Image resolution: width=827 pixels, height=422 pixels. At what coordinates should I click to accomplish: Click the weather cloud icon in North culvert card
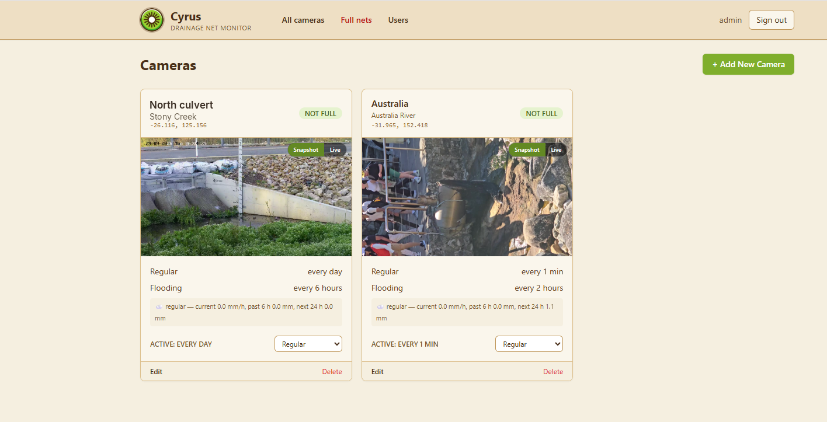(159, 306)
